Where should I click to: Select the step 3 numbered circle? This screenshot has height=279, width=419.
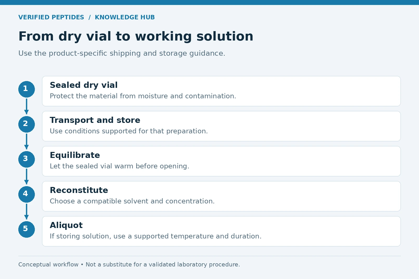[26, 159]
